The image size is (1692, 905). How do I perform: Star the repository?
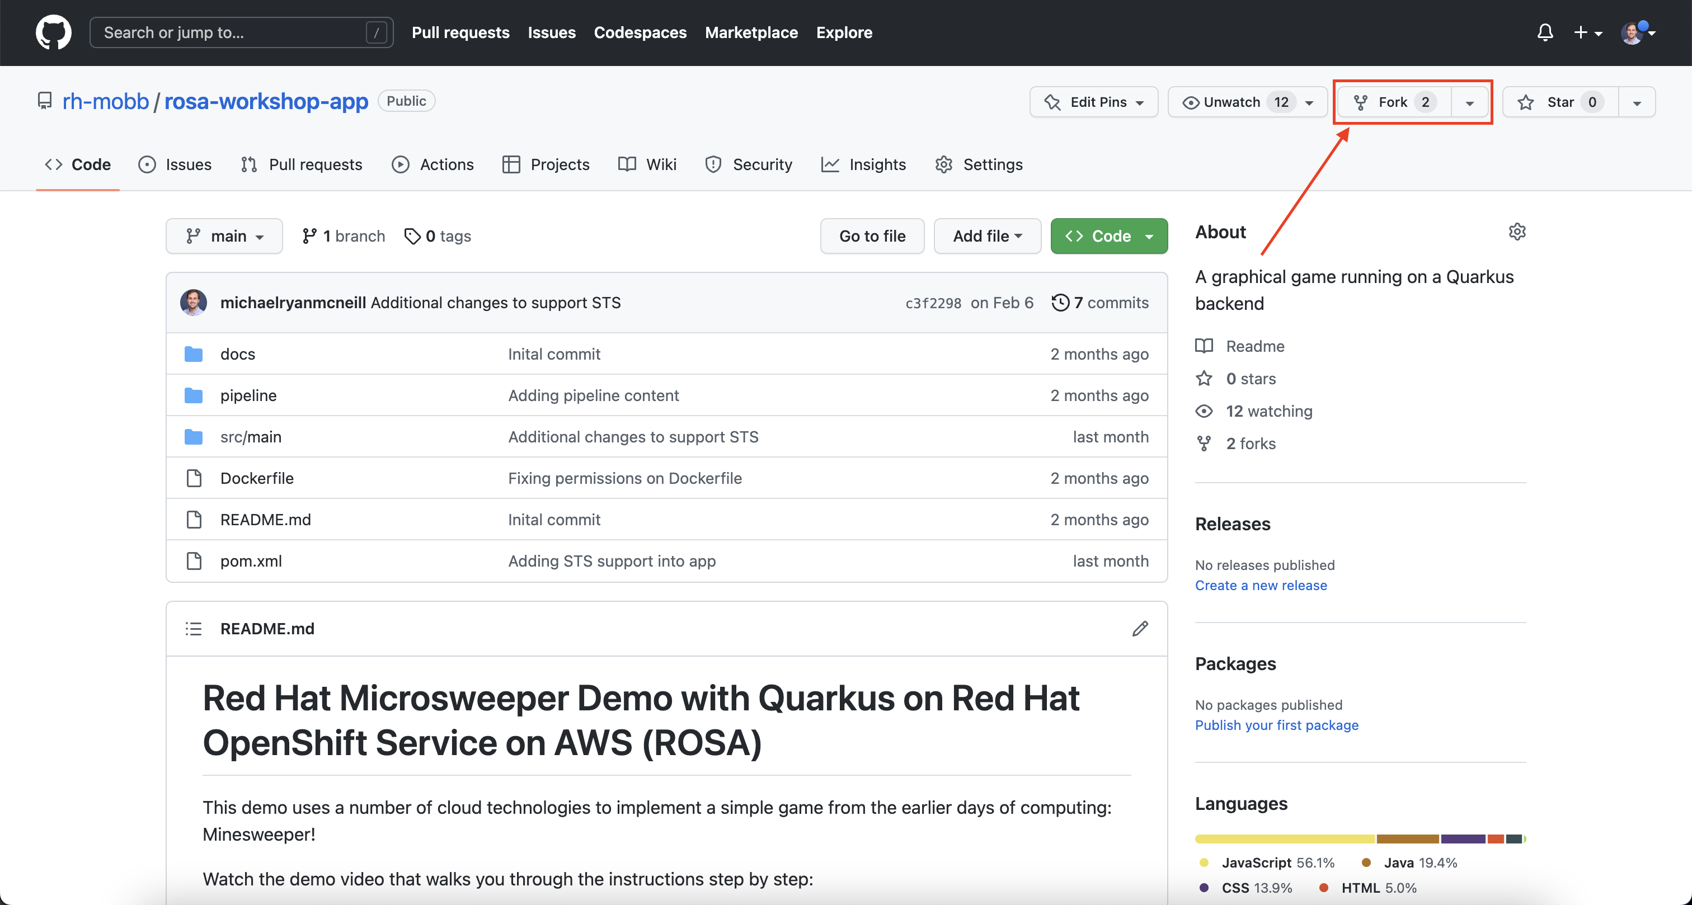pos(1561,102)
